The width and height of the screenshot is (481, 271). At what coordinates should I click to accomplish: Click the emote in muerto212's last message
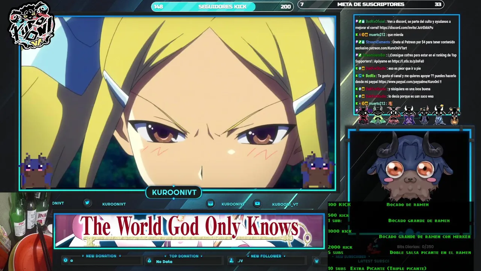point(390,104)
